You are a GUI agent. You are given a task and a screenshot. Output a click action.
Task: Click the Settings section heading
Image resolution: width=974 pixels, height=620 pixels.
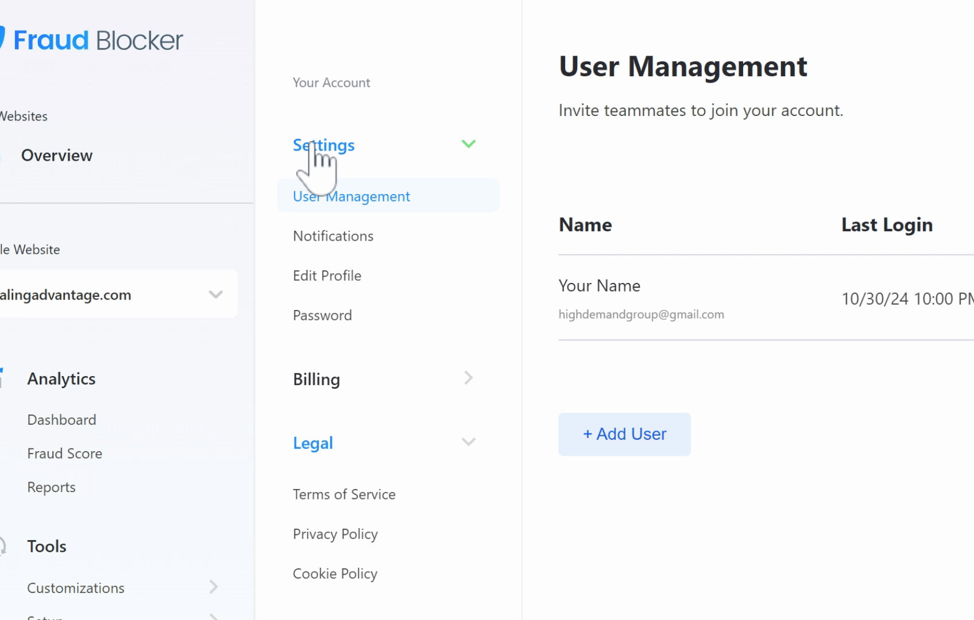click(x=323, y=145)
